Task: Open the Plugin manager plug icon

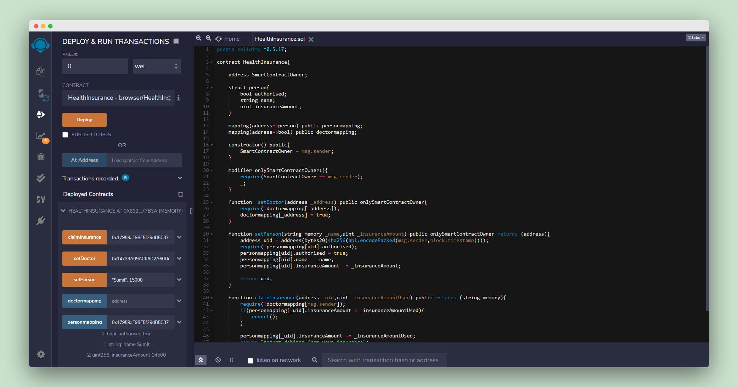Action: tap(41, 221)
